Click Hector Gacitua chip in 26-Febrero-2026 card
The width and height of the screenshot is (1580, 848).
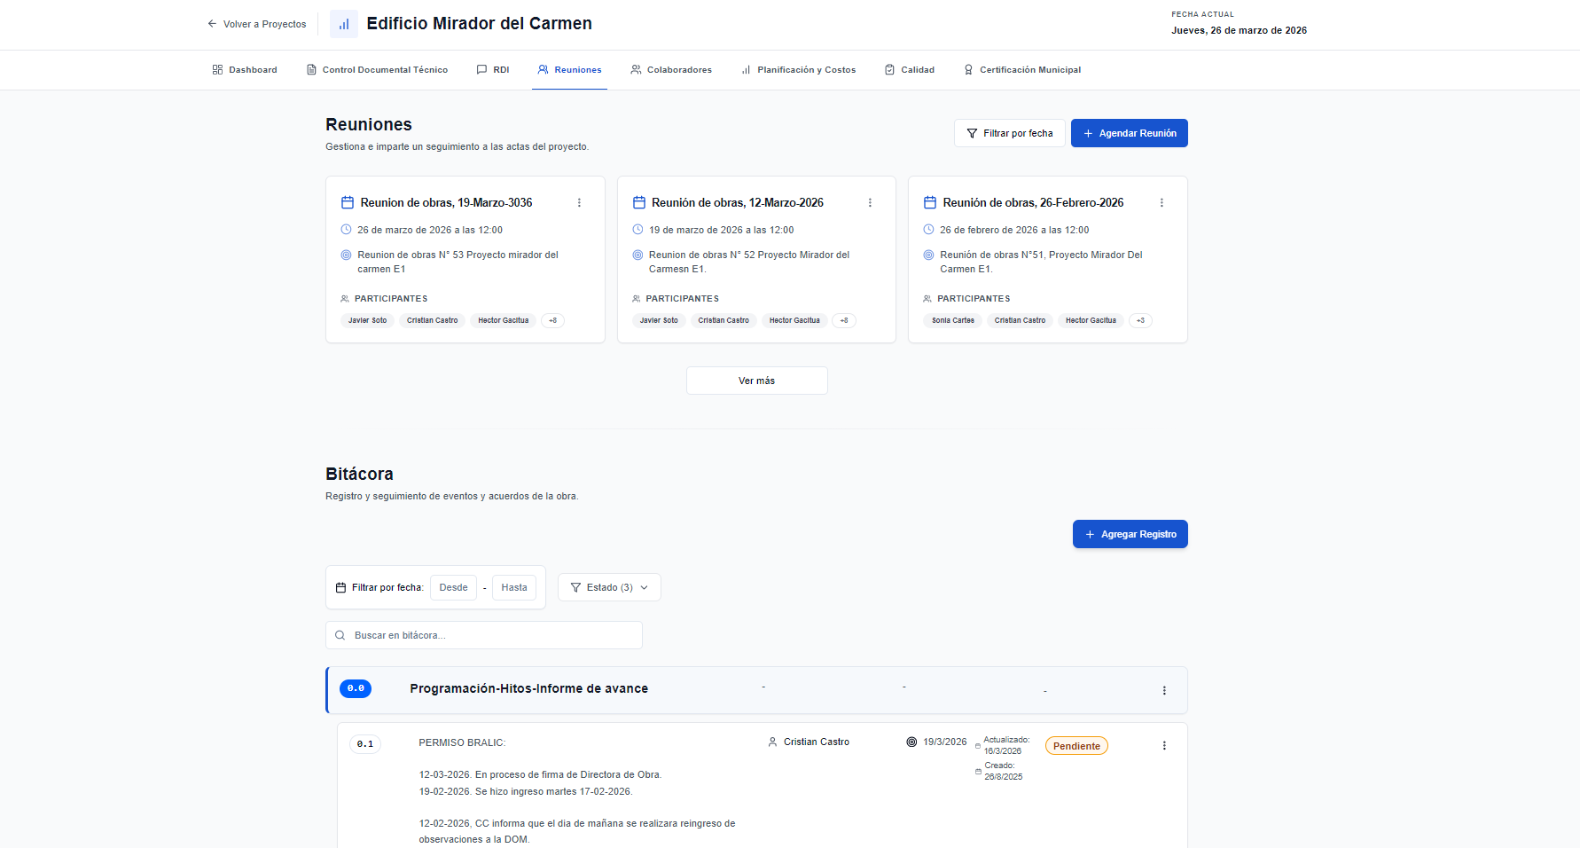1091,321
